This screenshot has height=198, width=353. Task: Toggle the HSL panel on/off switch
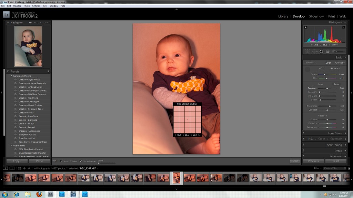coord(303,139)
